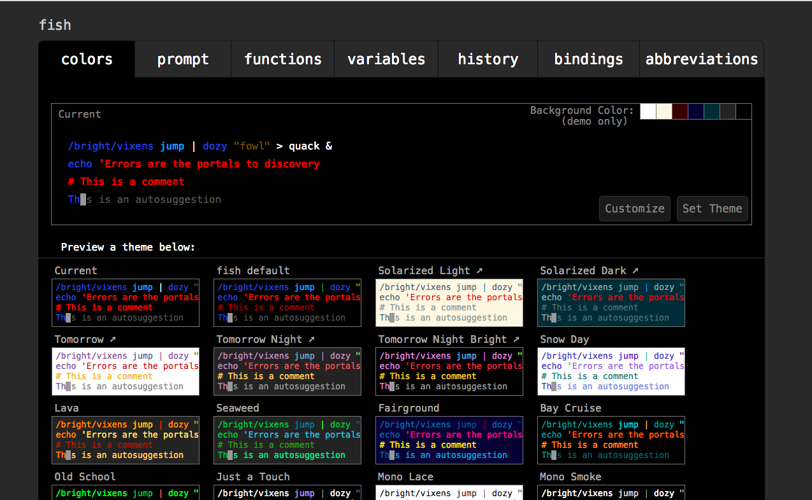The height and width of the screenshot is (500, 812).
Task: Switch to the variables tab
Action: [x=386, y=59]
